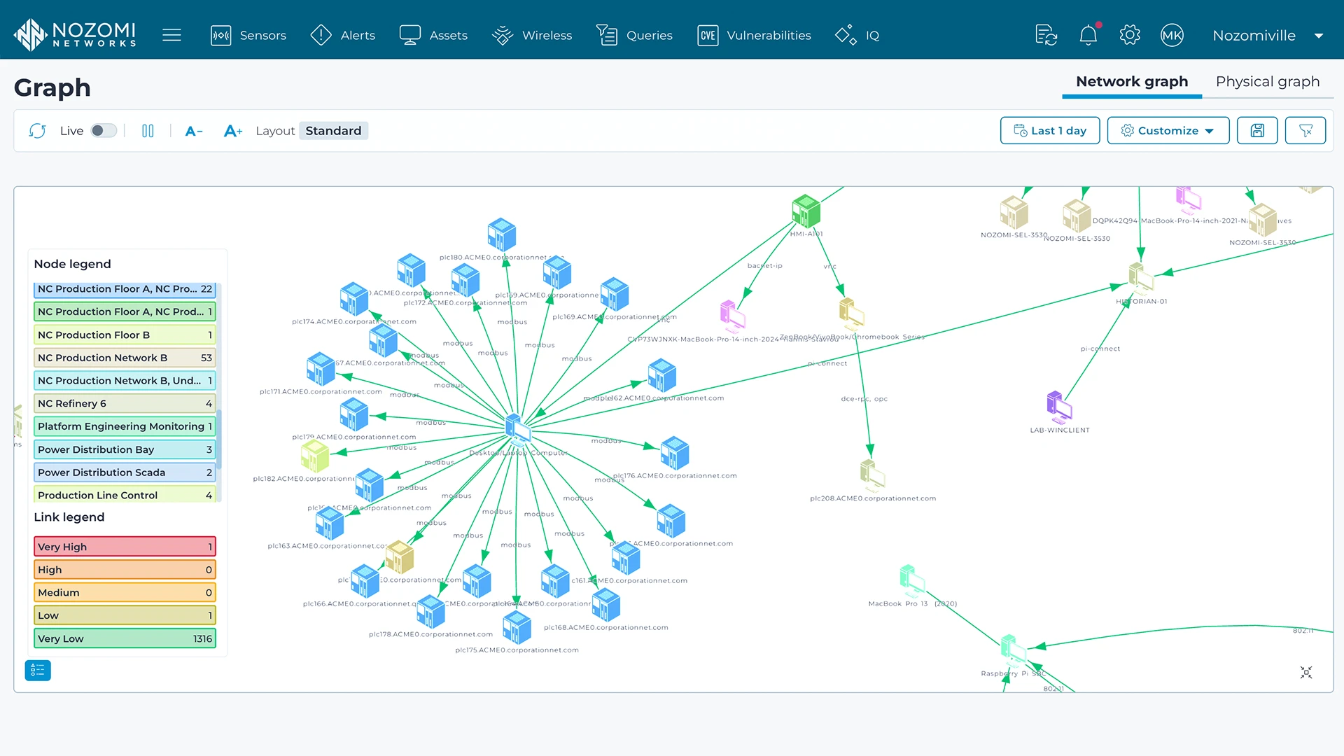The image size is (1344, 756).
Task: Toggle NC Production Network B legend entry
Action: click(x=125, y=358)
